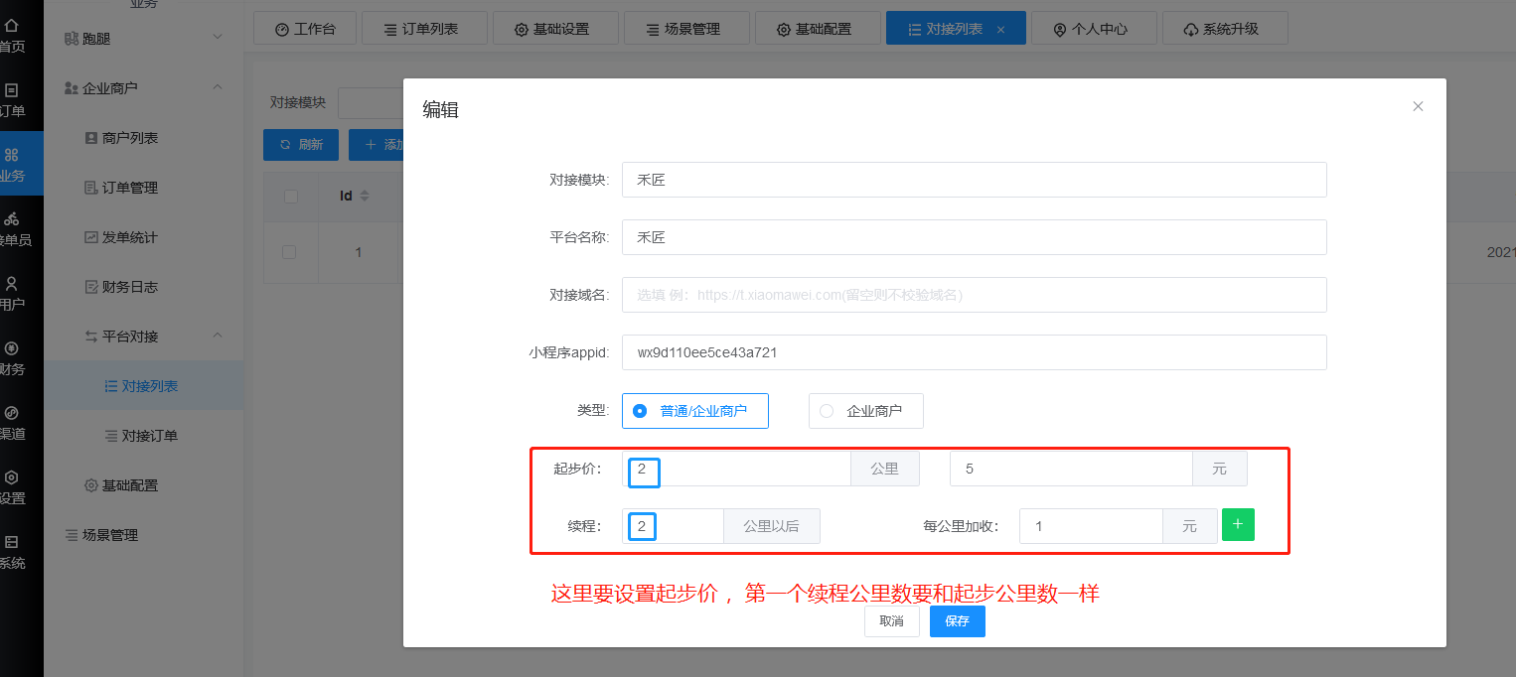1516x677 pixels.
Task: Switch to the 个人中心 tab
Action: [1093, 29]
